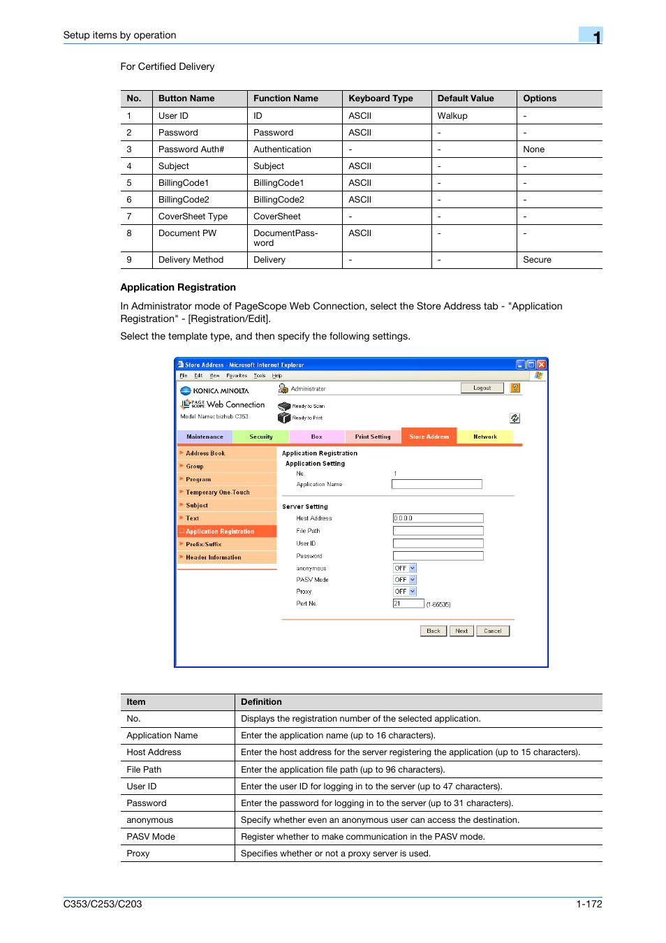The image size is (666, 943).
Task: Click the Host Address input field
Action: (x=438, y=518)
